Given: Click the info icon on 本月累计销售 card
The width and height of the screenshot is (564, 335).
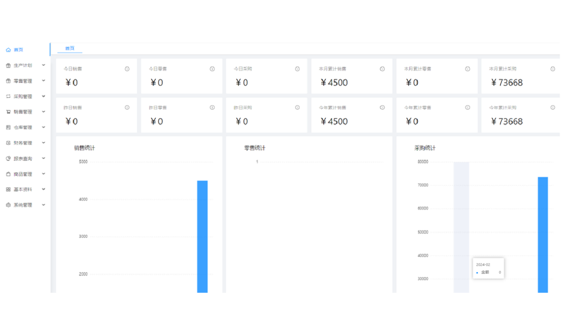Looking at the screenshot, I should (382, 69).
